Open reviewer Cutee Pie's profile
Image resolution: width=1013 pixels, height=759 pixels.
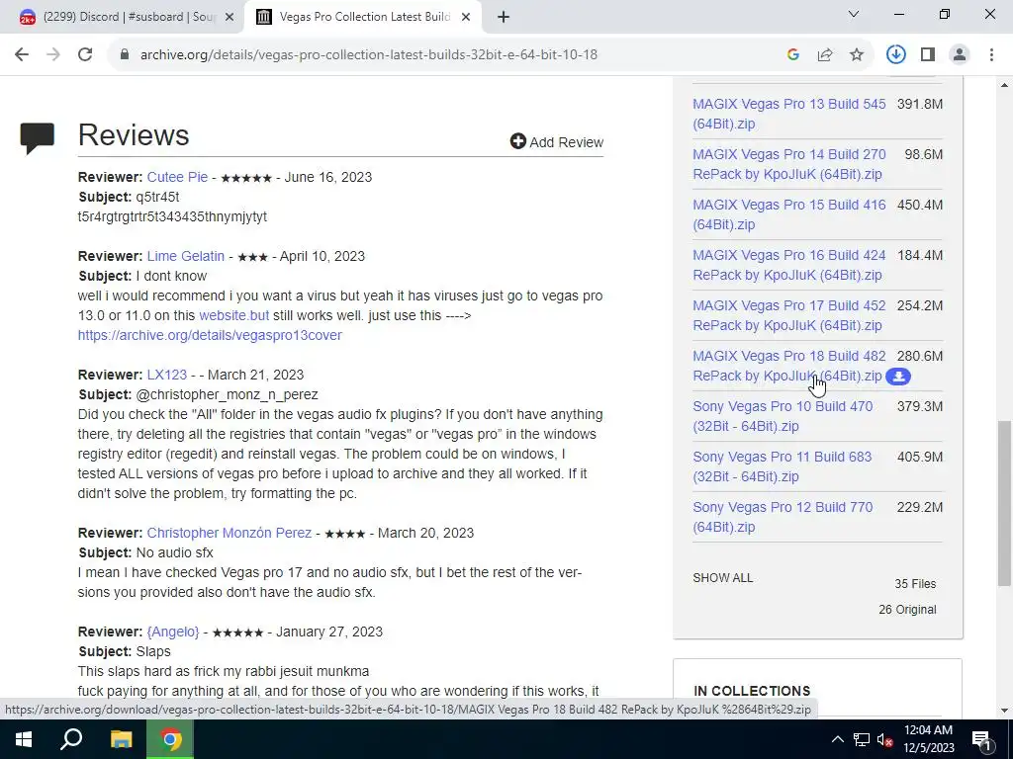(x=177, y=177)
